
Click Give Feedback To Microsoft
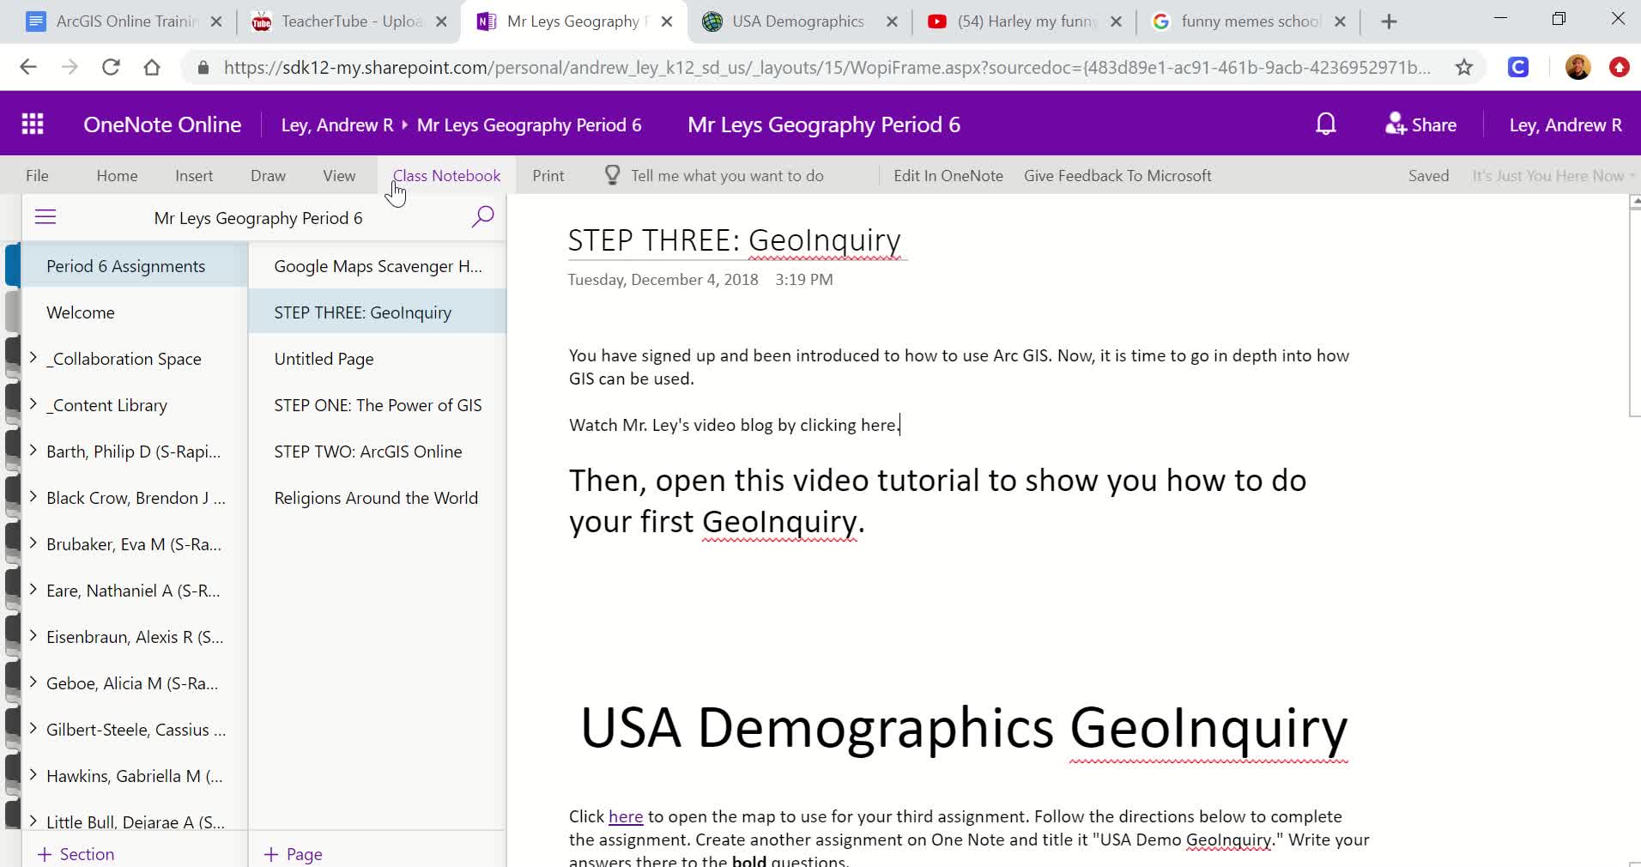click(1117, 175)
